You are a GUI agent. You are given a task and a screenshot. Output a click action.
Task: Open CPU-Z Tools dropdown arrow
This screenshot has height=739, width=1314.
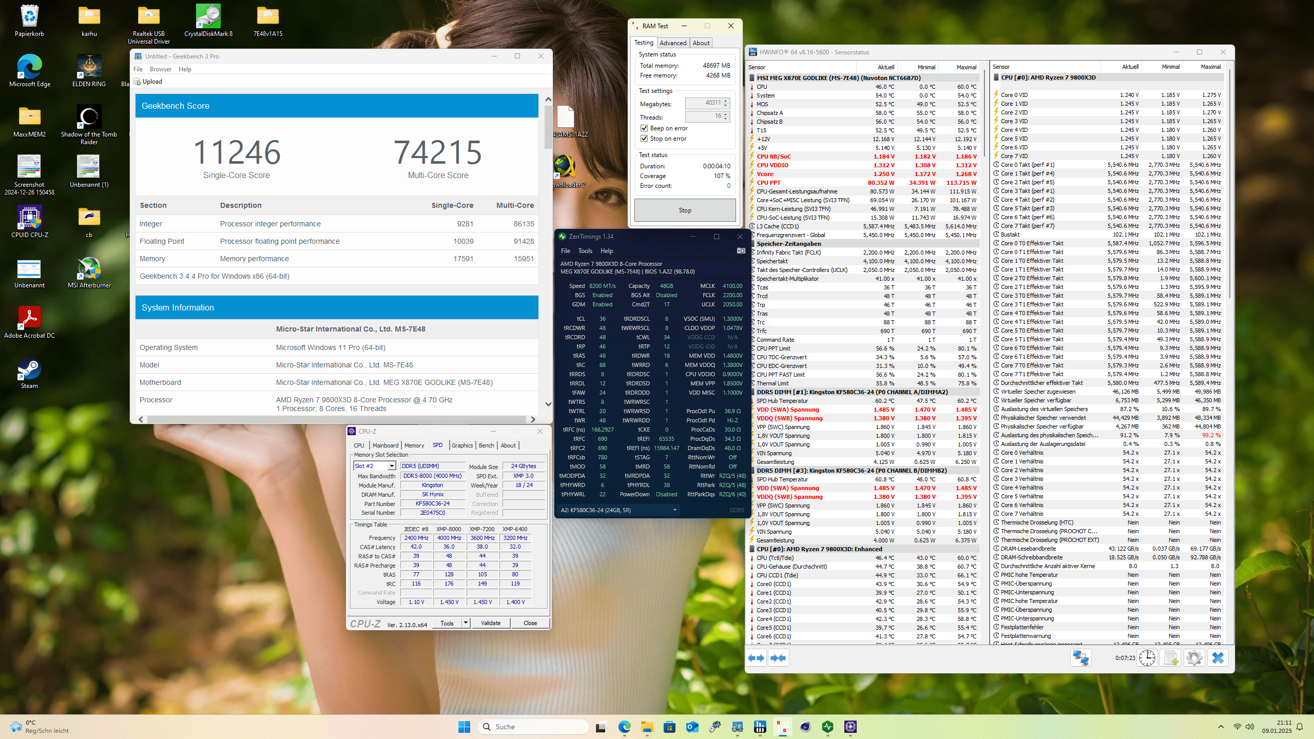pyautogui.click(x=466, y=623)
